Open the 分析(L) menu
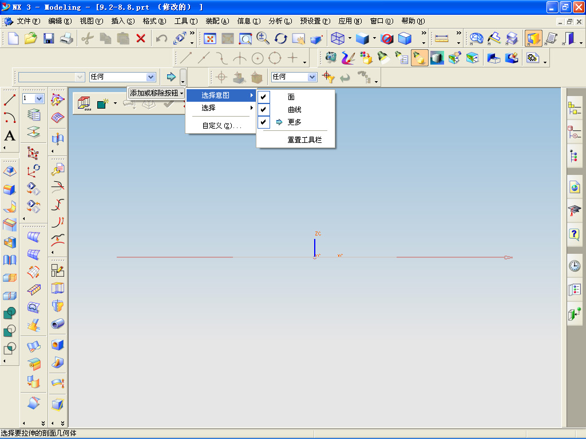Screen dimensions: 586x439 [280, 21]
